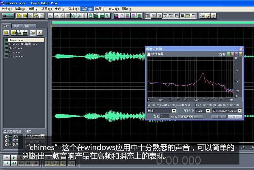Open the highlighted 偏好 menu

click(87, 9)
